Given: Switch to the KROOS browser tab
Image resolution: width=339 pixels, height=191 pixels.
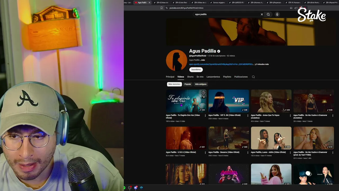Looking at the screenshot, I should (237, 3).
